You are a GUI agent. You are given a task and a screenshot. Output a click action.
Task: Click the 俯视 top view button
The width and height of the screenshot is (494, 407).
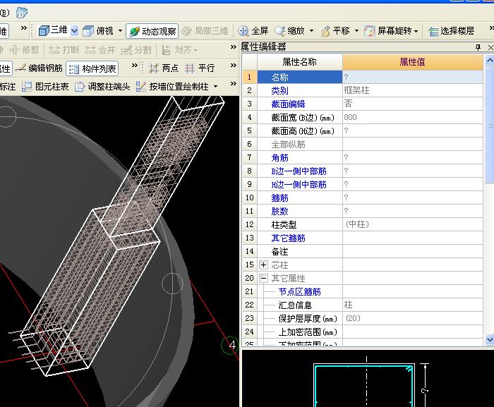[x=98, y=31]
